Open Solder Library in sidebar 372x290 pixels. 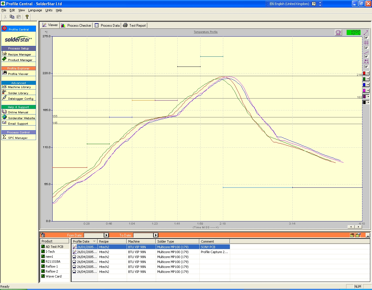pos(19,93)
